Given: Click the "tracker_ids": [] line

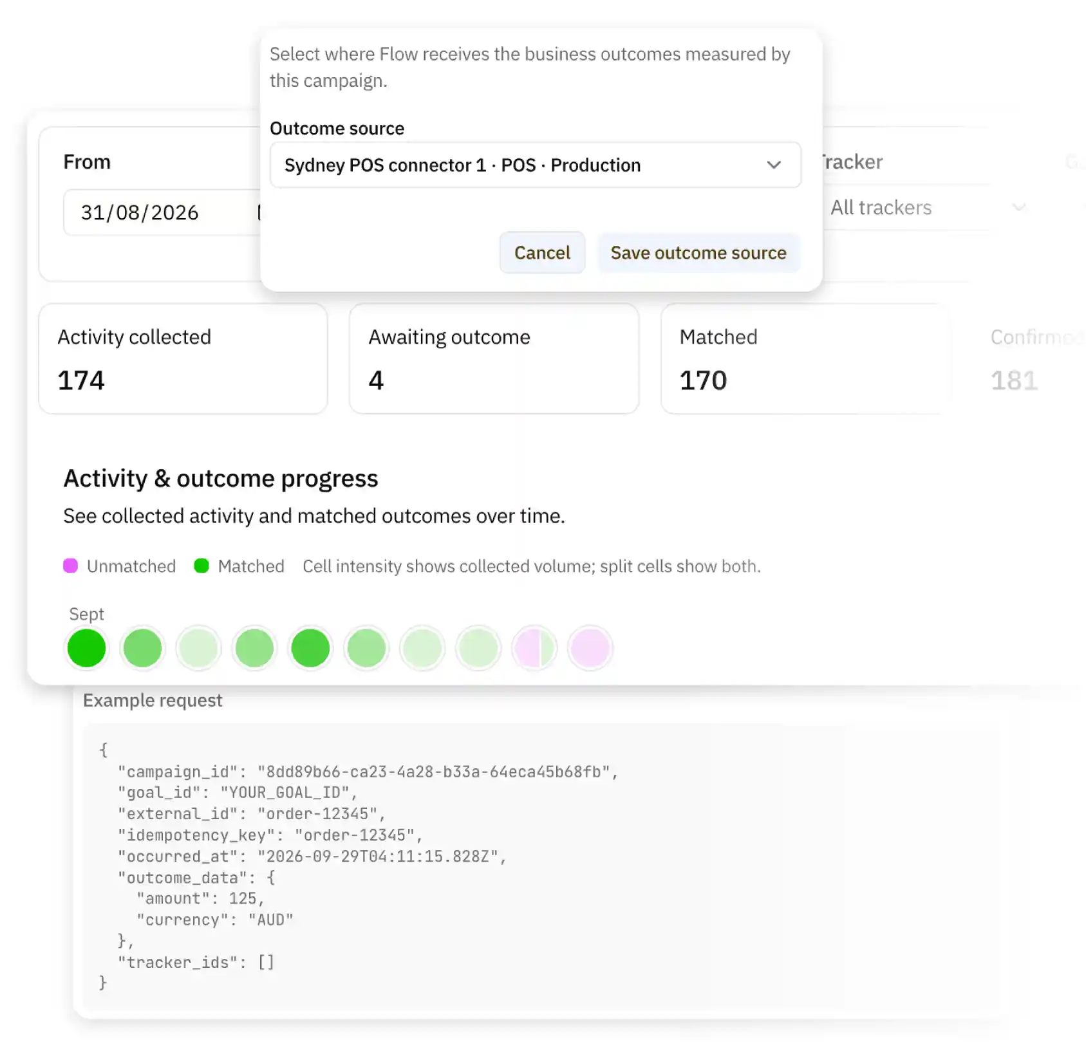Looking at the screenshot, I should tap(196, 963).
